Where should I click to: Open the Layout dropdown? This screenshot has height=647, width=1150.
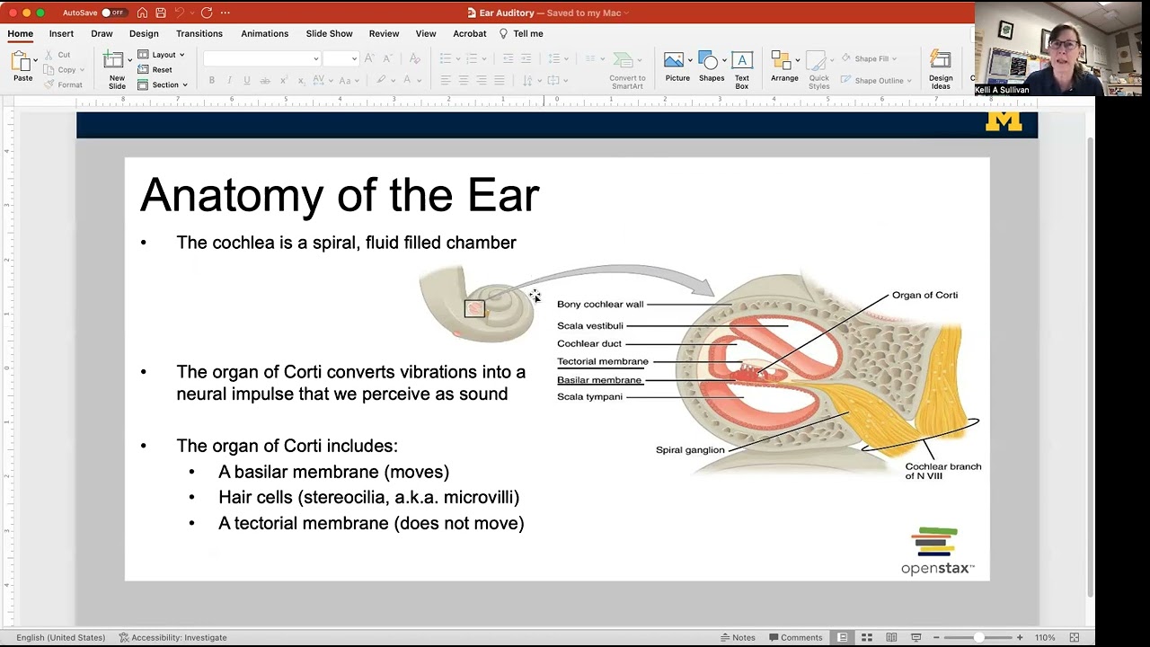tap(162, 55)
